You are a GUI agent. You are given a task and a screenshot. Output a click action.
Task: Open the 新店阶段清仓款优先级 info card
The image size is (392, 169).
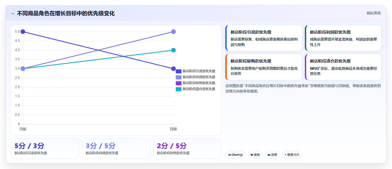(343, 67)
